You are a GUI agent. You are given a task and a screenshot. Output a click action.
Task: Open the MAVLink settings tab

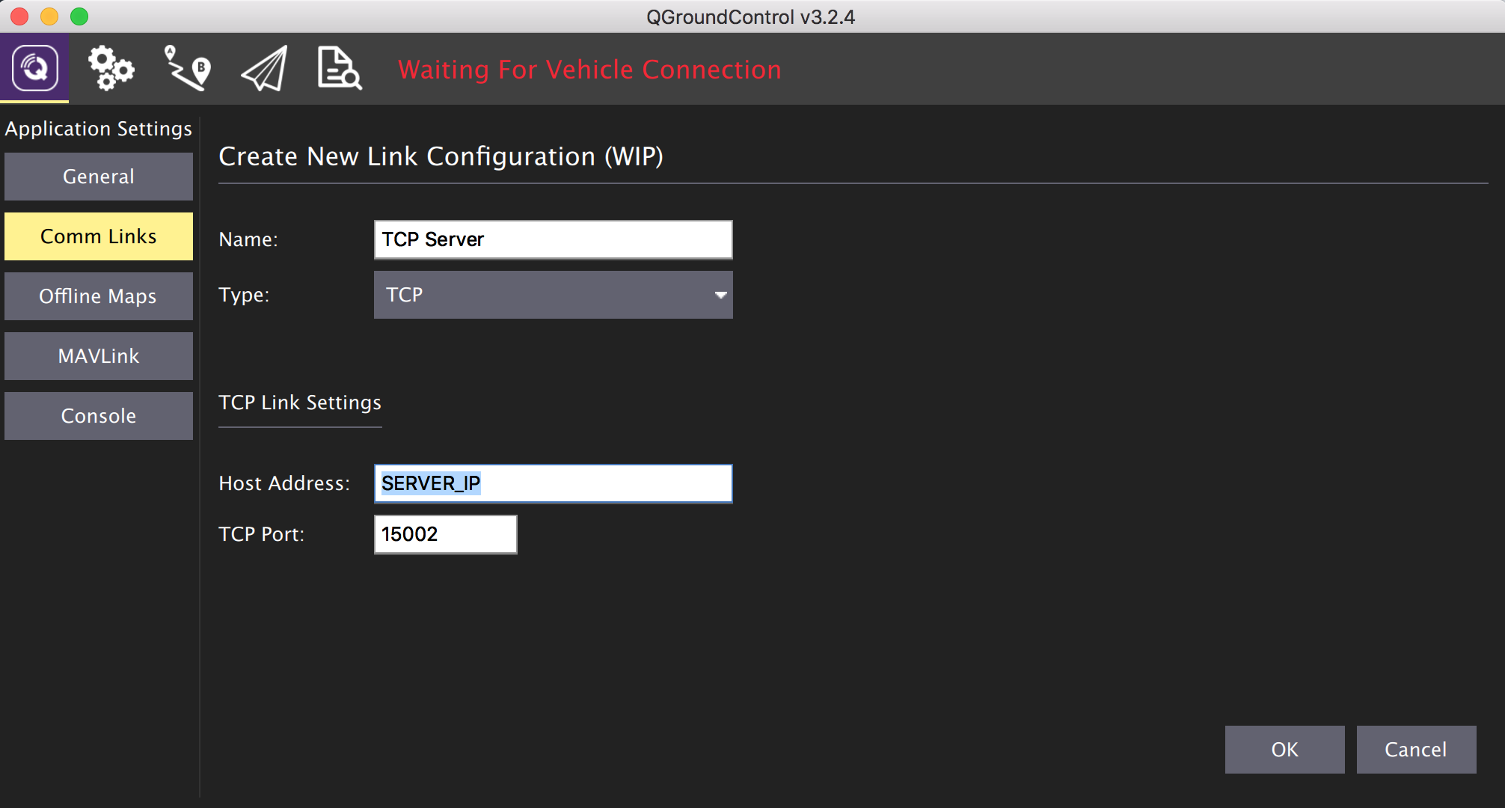99,356
